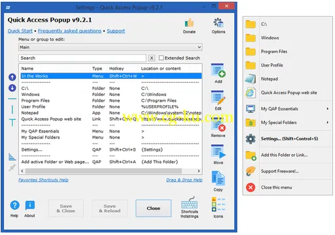Select Program Files in popup menu
335x235 pixels.
pyautogui.click(x=288, y=52)
